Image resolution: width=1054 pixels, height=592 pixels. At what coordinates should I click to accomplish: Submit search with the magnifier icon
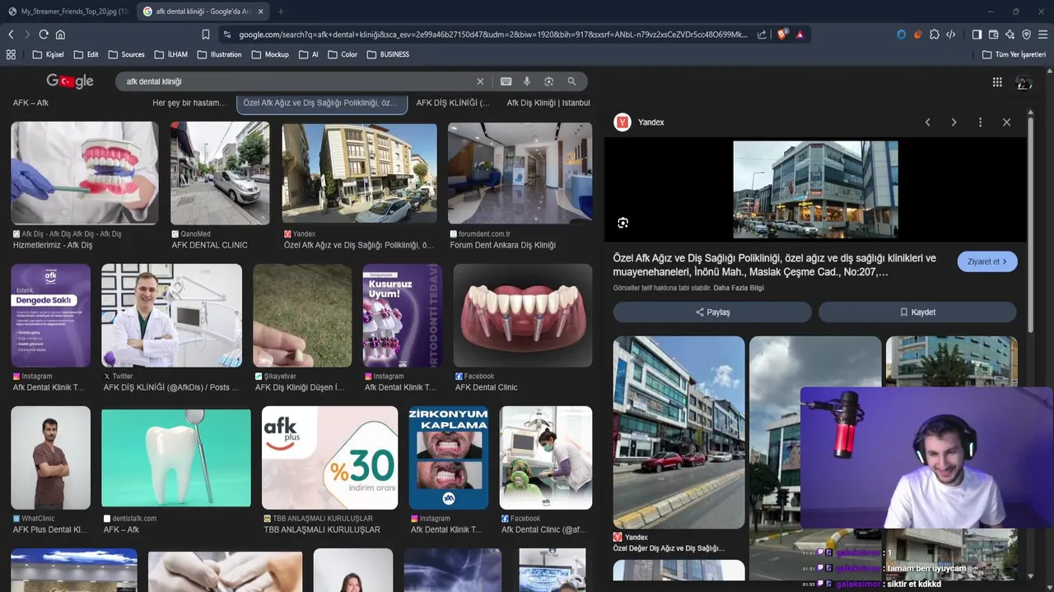point(571,81)
